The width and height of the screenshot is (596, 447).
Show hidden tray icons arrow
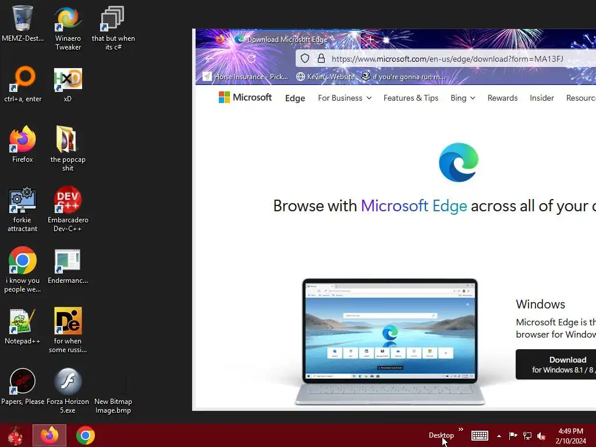click(499, 436)
